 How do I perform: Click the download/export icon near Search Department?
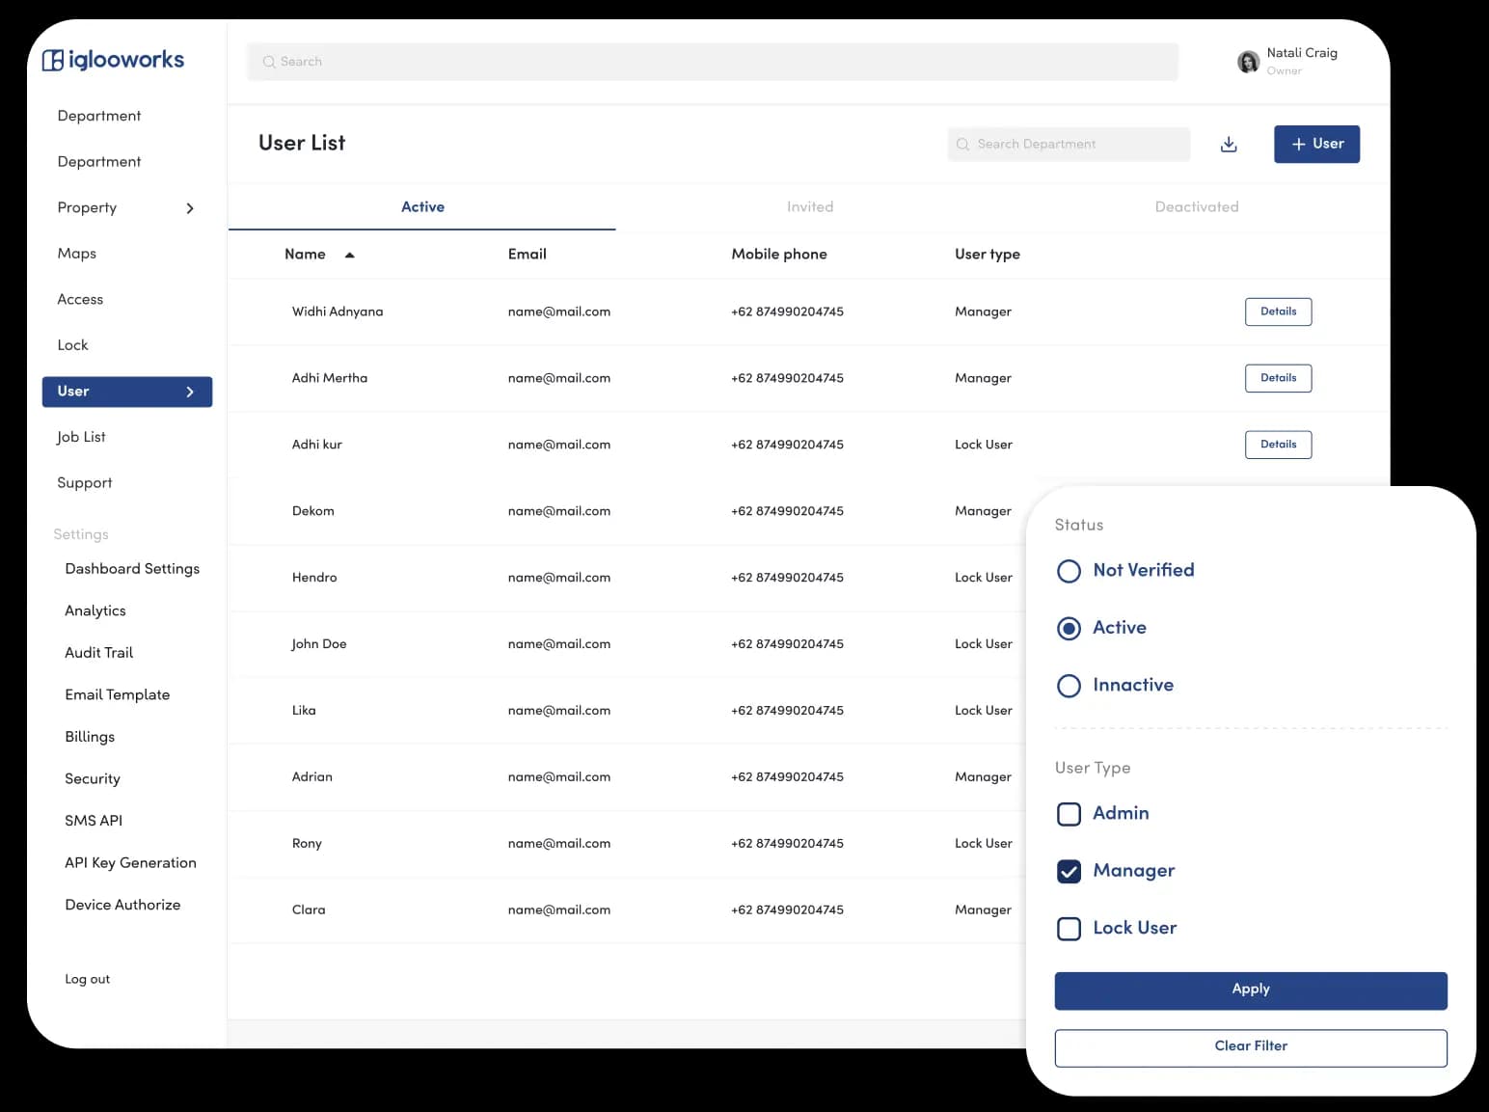1229,144
